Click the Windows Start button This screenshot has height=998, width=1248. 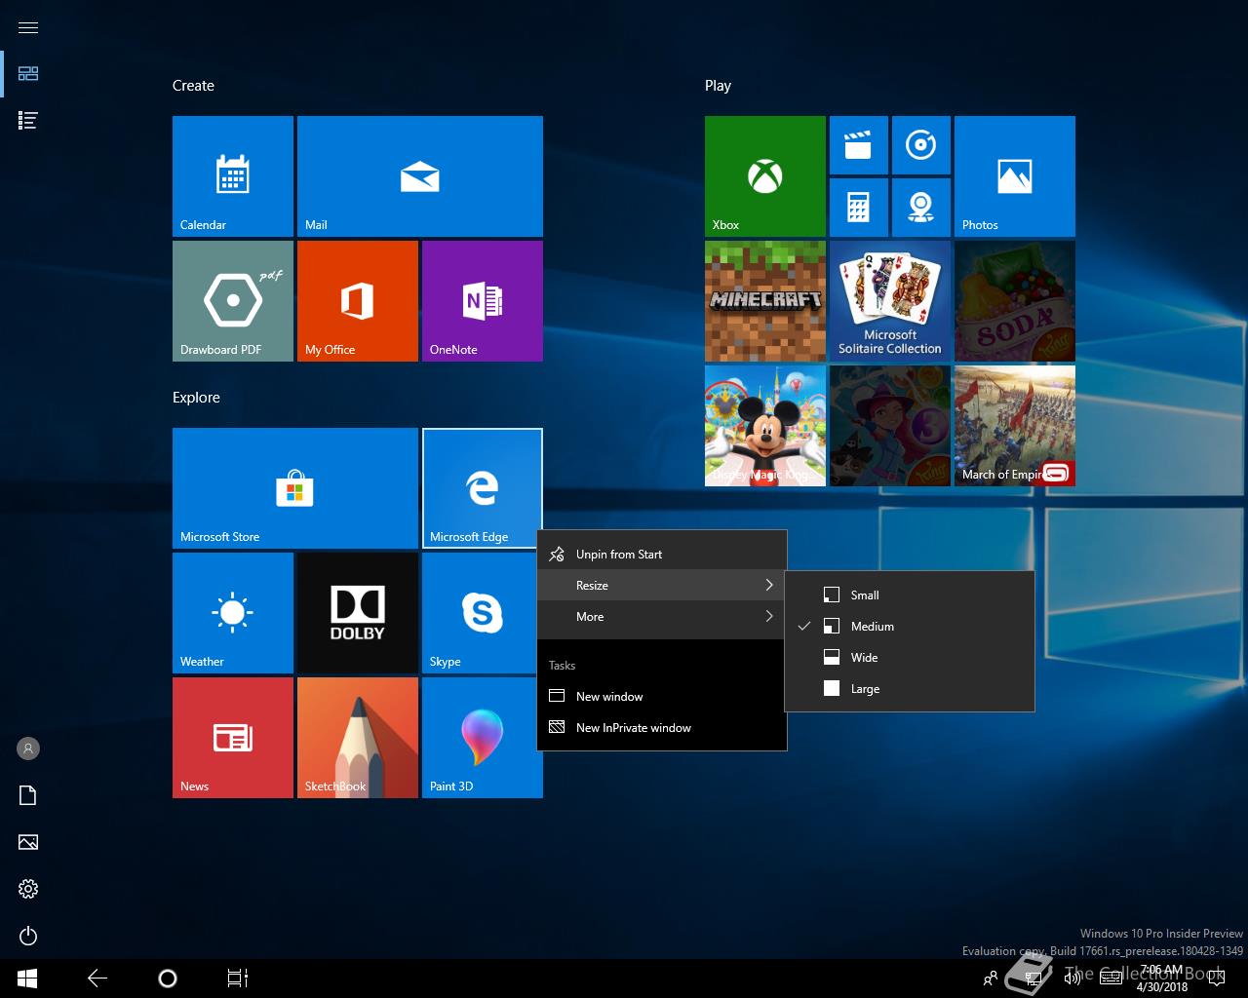point(27,979)
